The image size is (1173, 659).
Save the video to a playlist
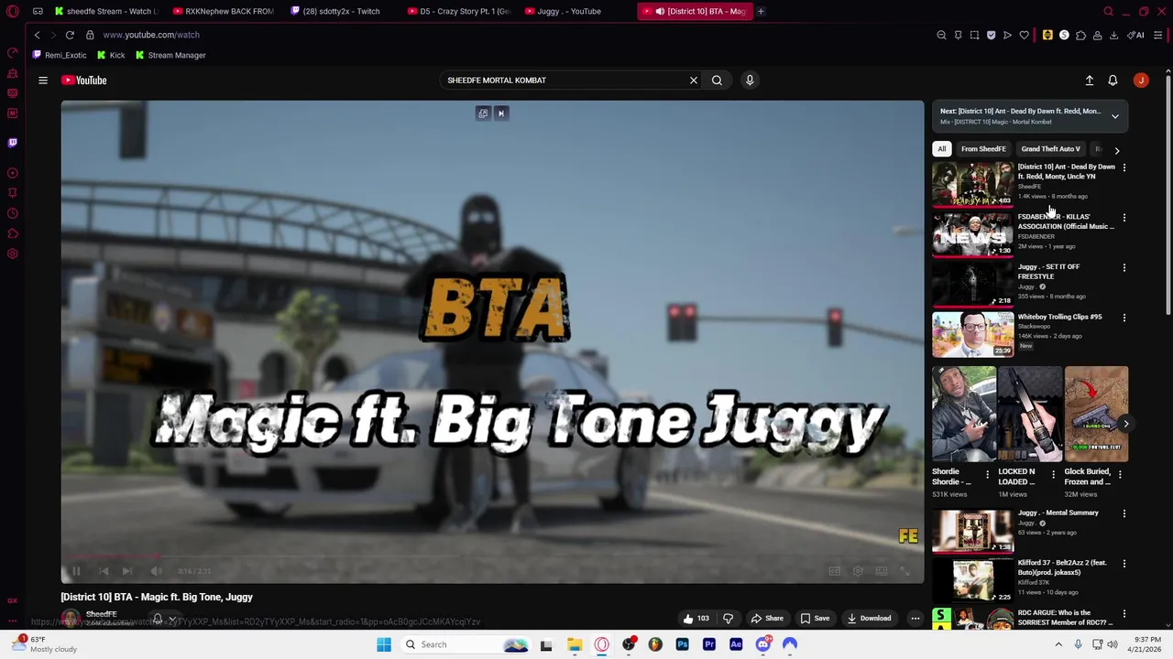click(x=815, y=619)
